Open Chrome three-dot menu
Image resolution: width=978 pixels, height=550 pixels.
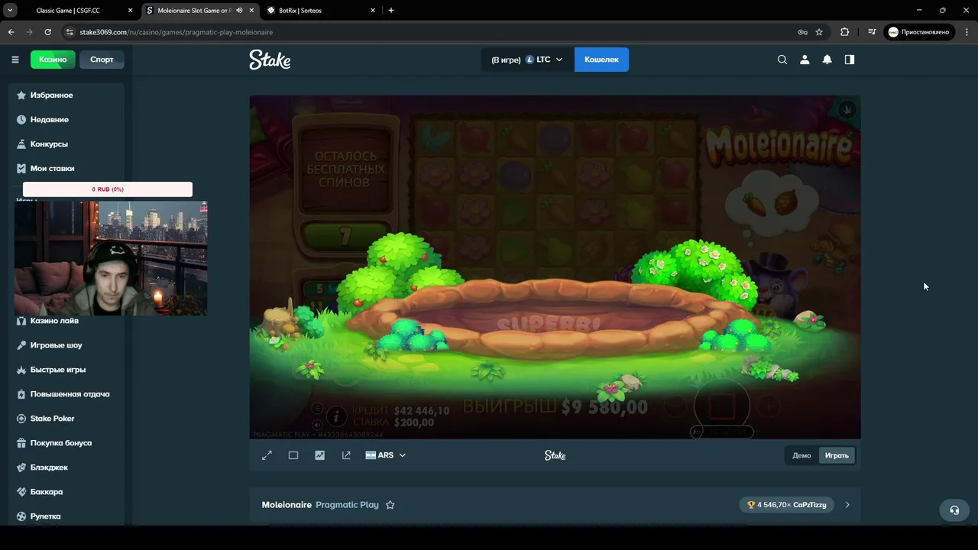click(x=966, y=32)
